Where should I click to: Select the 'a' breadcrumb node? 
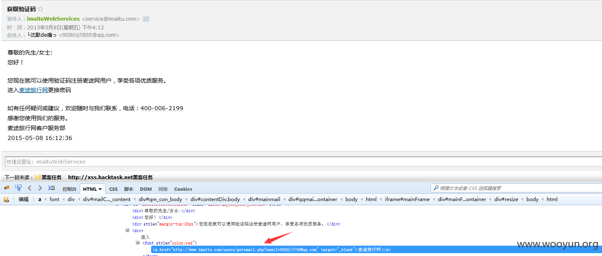(40, 199)
